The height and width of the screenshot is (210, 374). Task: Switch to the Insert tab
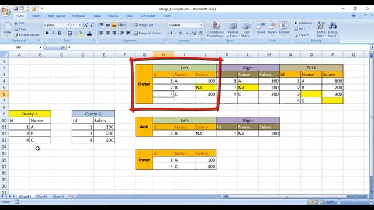(x=35, y=16)
